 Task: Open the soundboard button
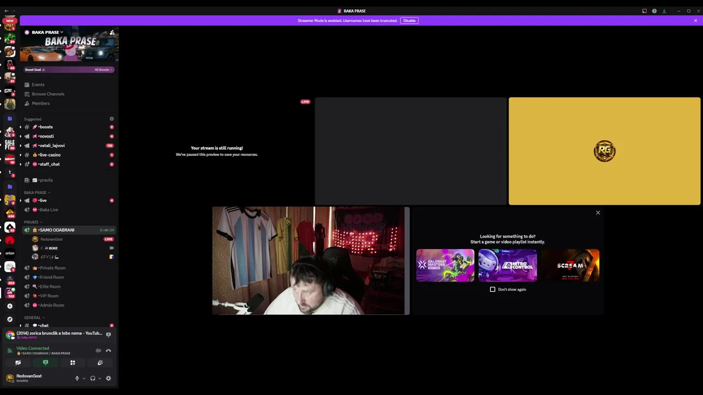(x=100, y=363)
